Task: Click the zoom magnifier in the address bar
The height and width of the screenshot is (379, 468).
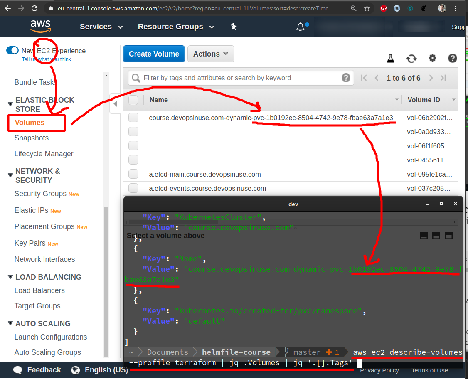Action: tap(354, 8)
